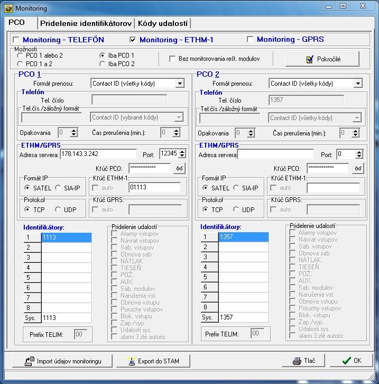379x384 pixels.
Task: Enable Monitoring - TELEFÓN checkbox
Action: [x=16, y=40]
